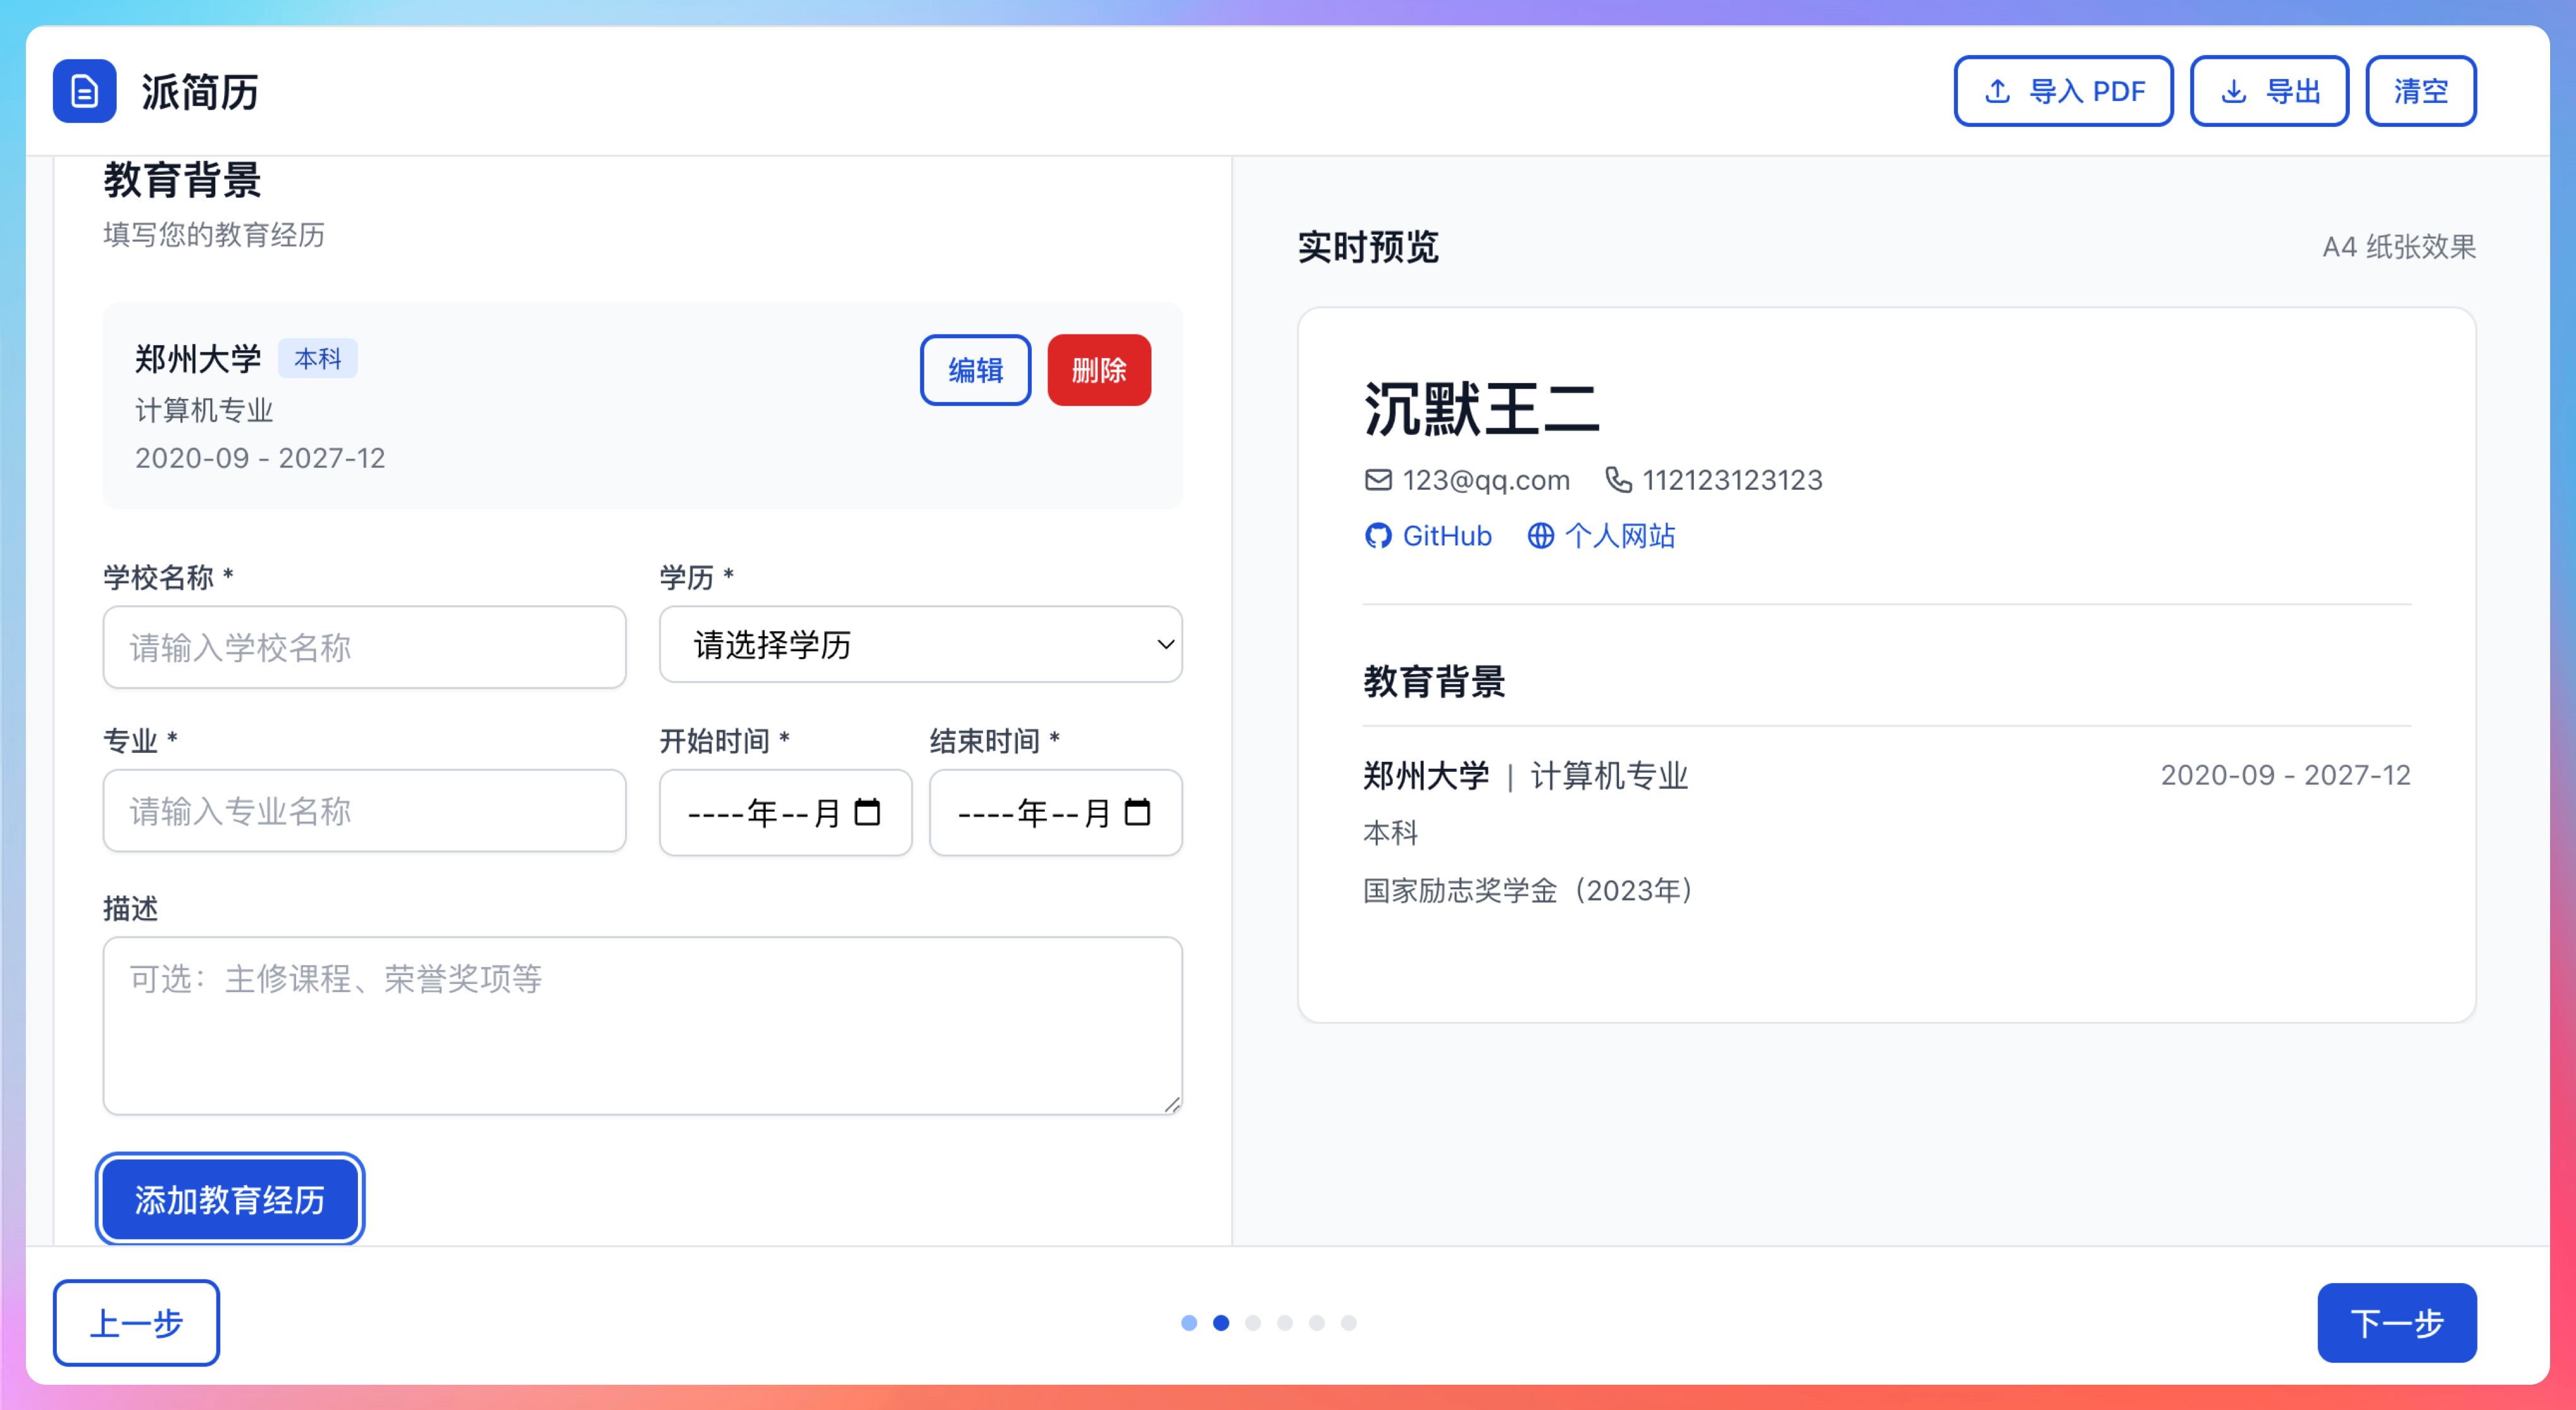This screenshot has height=1410, width=2576.
Task: Click the GitHub icon in preview
Action: click(x=1378, y=536)
